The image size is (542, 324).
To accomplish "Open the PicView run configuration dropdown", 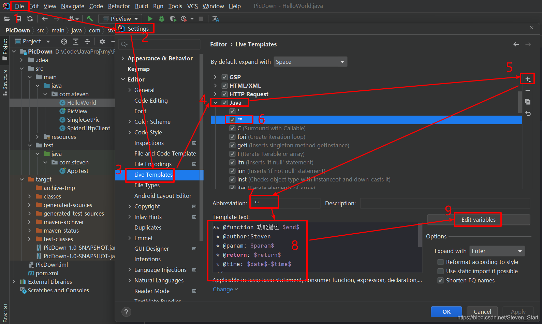I will [x=120, y=19].
